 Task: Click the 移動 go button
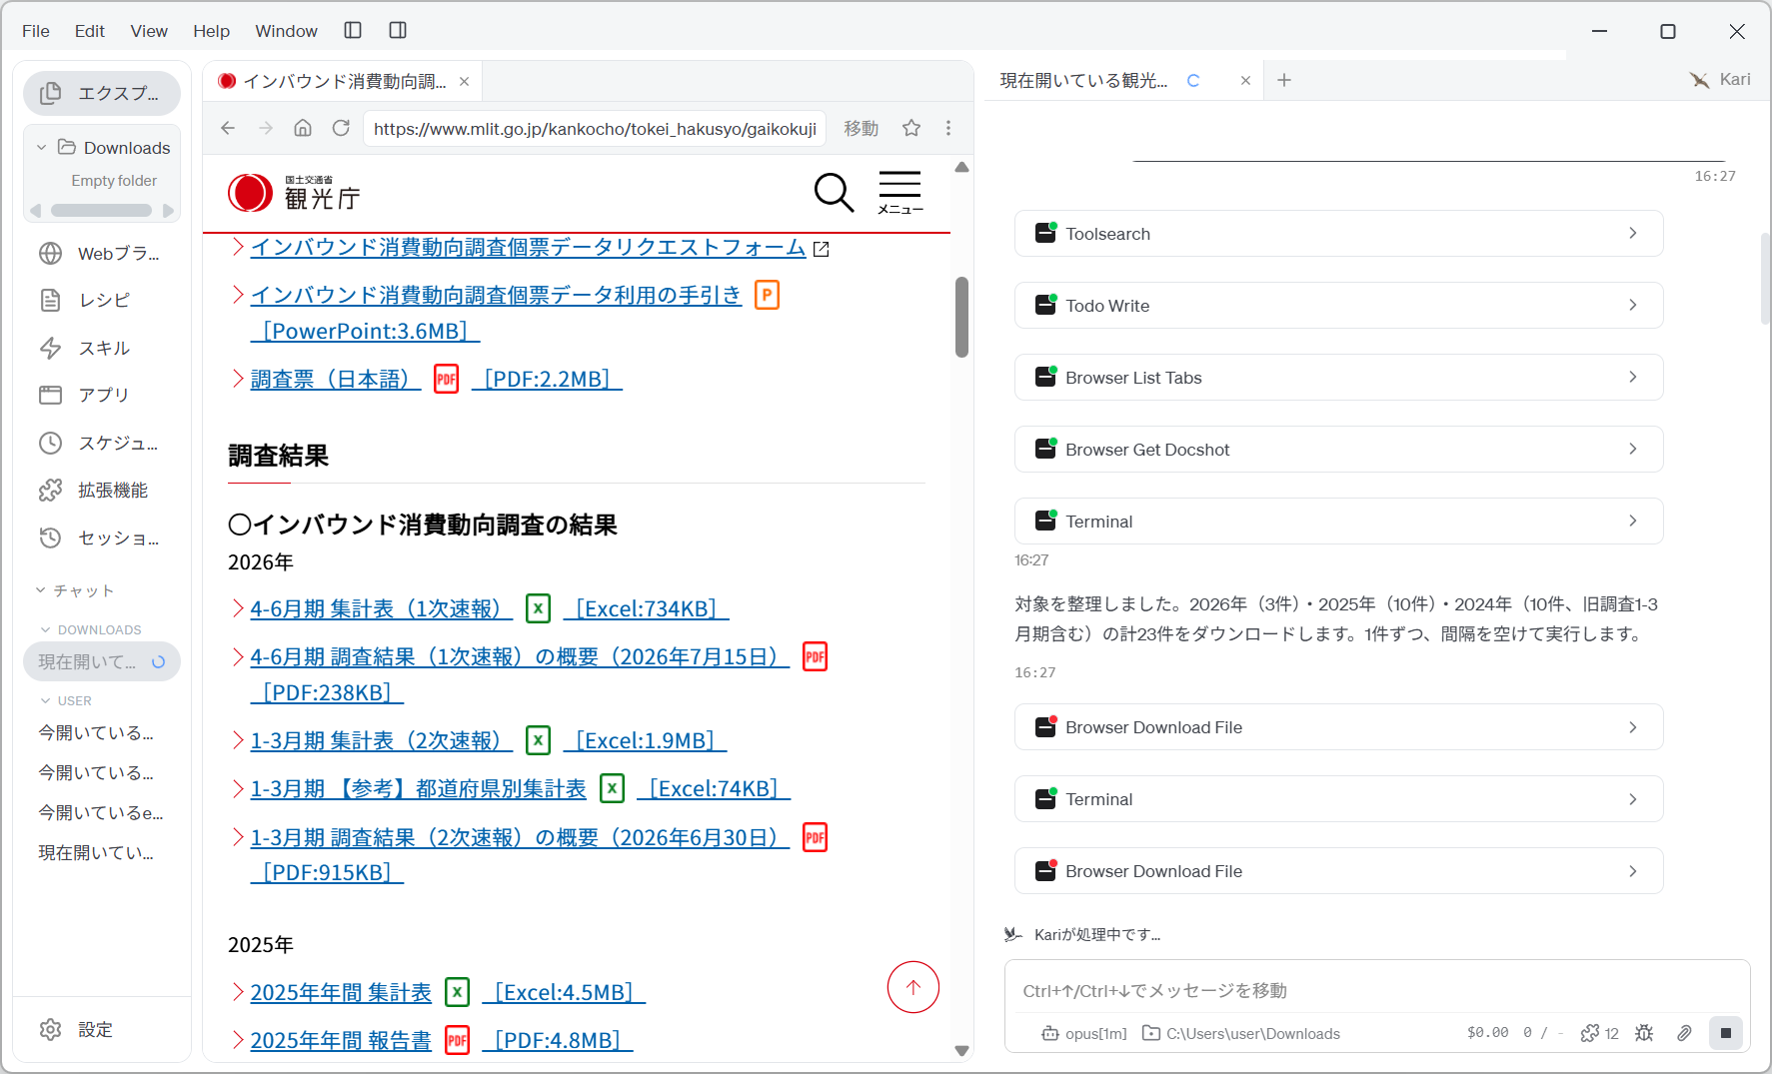tap(861, 128)
